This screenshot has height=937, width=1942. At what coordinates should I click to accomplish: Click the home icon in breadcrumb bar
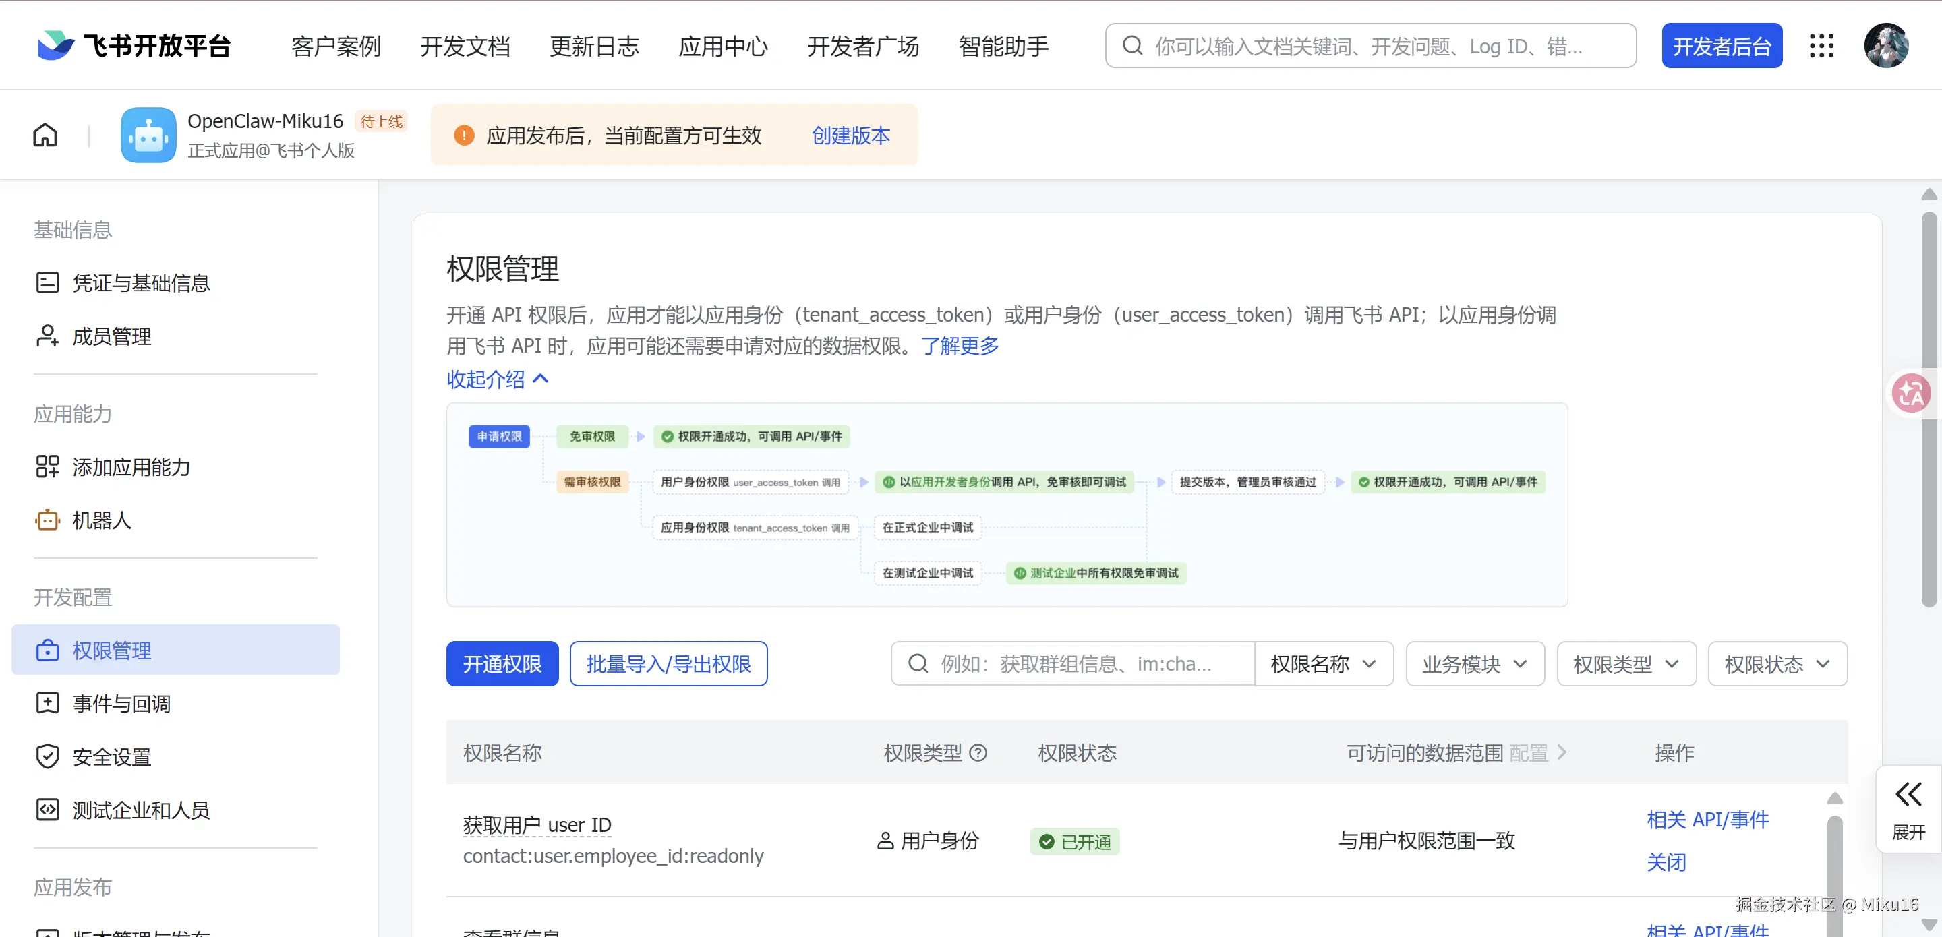click(x=45, y=135)
